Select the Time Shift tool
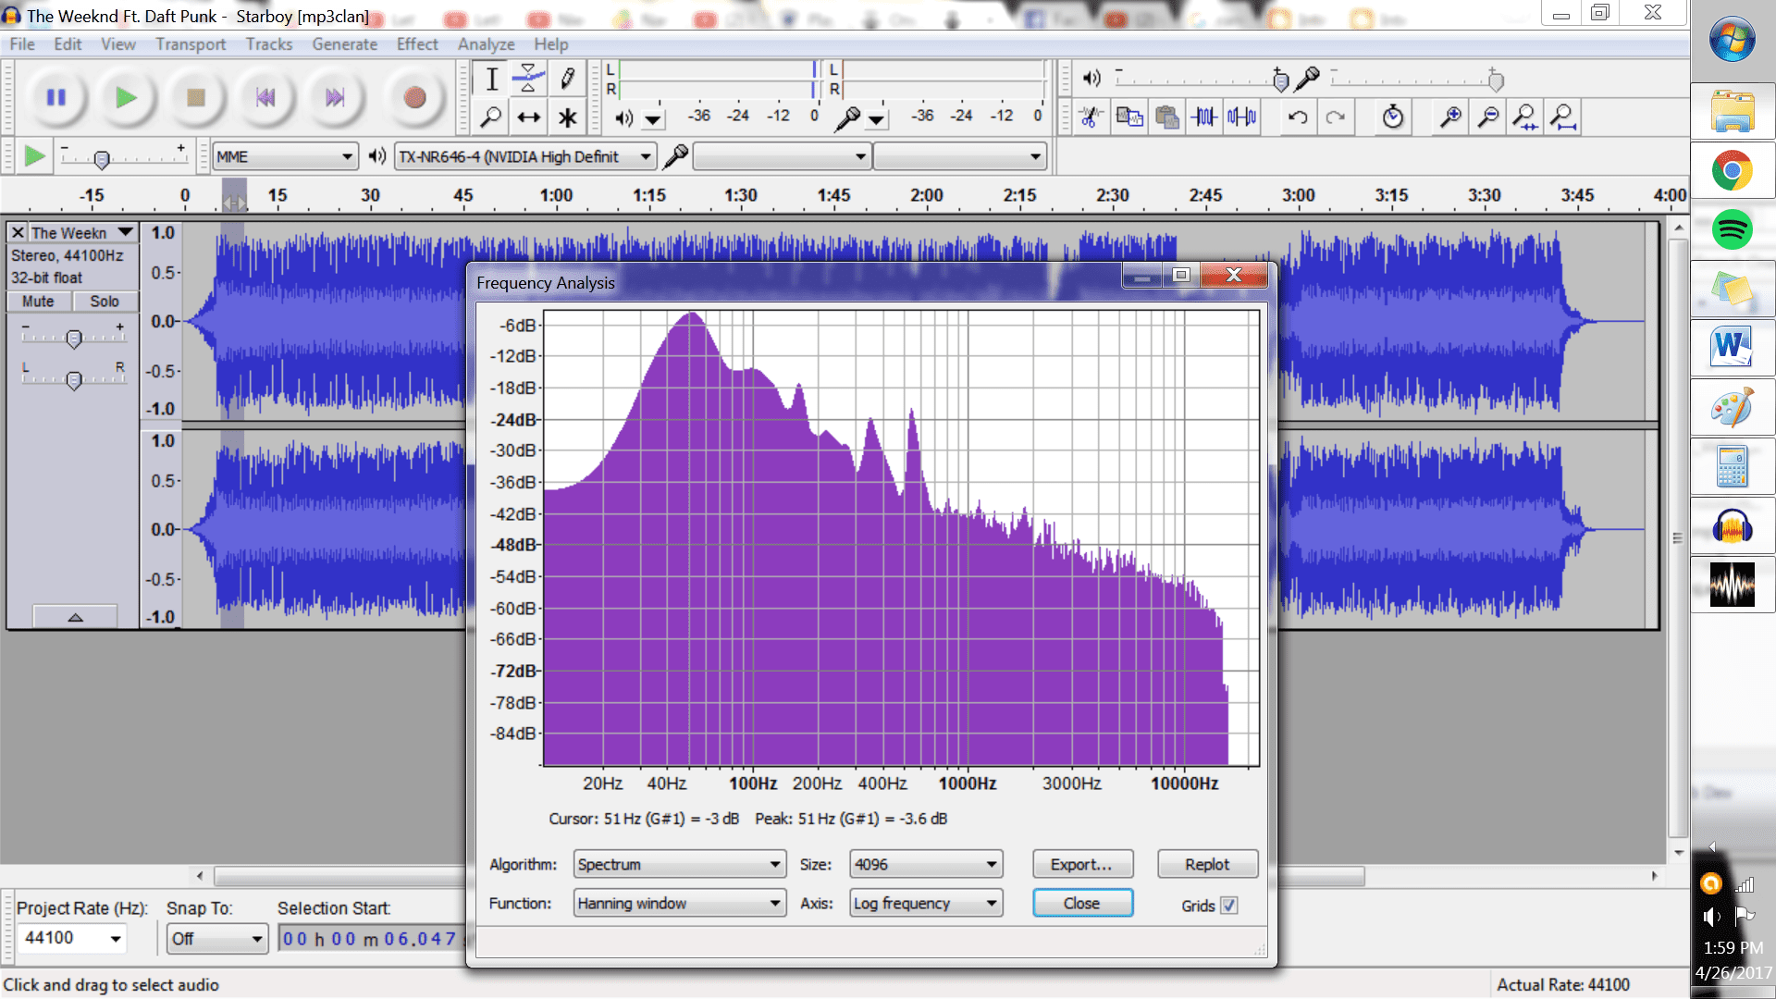 tap(529, 117)
